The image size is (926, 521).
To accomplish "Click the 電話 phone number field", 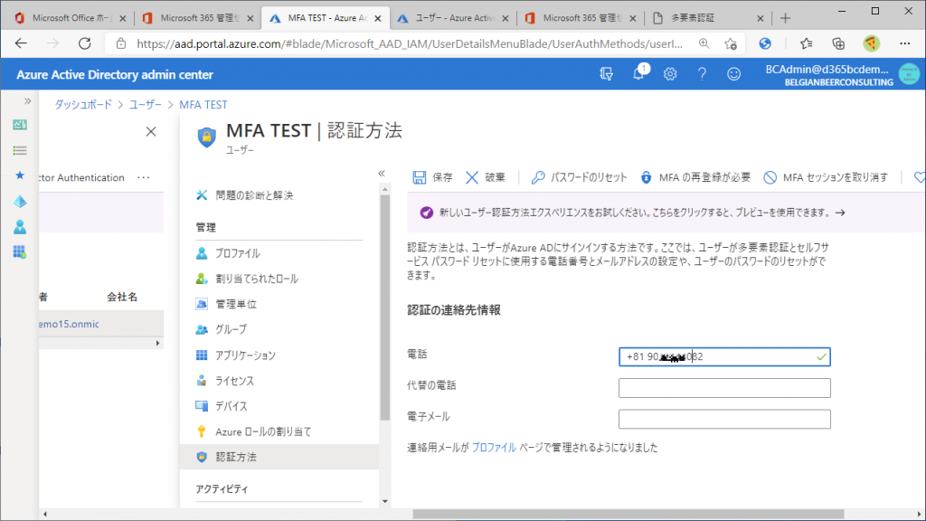I will 724,356.
